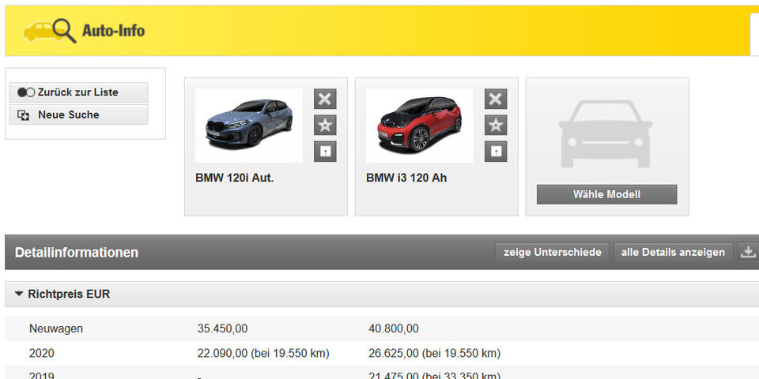Click the 2020 row label
This screenshot has height=379, width=759.
click(42, 354)
